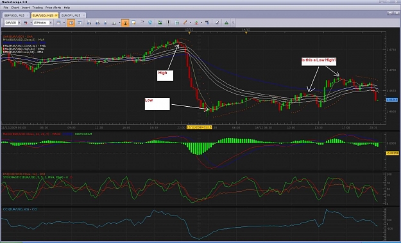Screen dimensions: 401x243
Task: Open the File menu
Action: 6,8
